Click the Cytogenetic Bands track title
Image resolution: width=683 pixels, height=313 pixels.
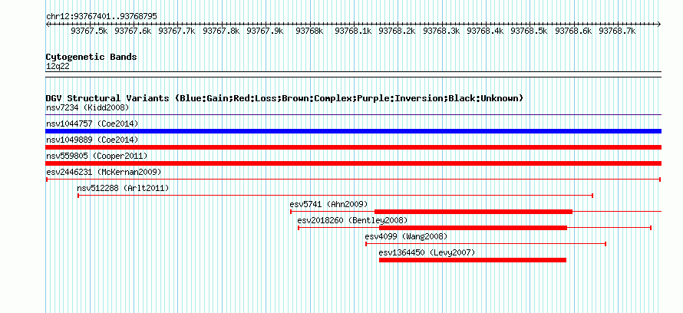91,57
